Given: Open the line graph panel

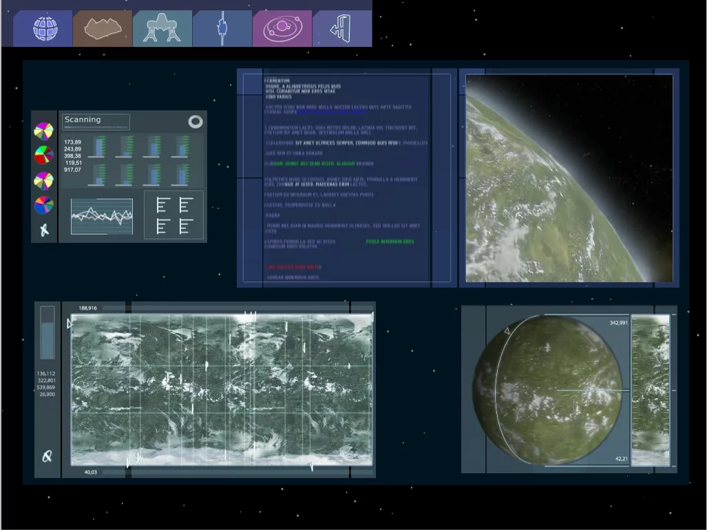Looking at the screenshot, I should 102,216.
